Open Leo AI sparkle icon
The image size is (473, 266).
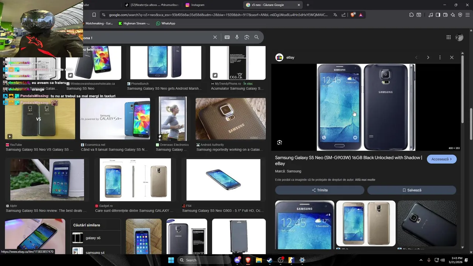pyautogui.click(x=453, y=15)
